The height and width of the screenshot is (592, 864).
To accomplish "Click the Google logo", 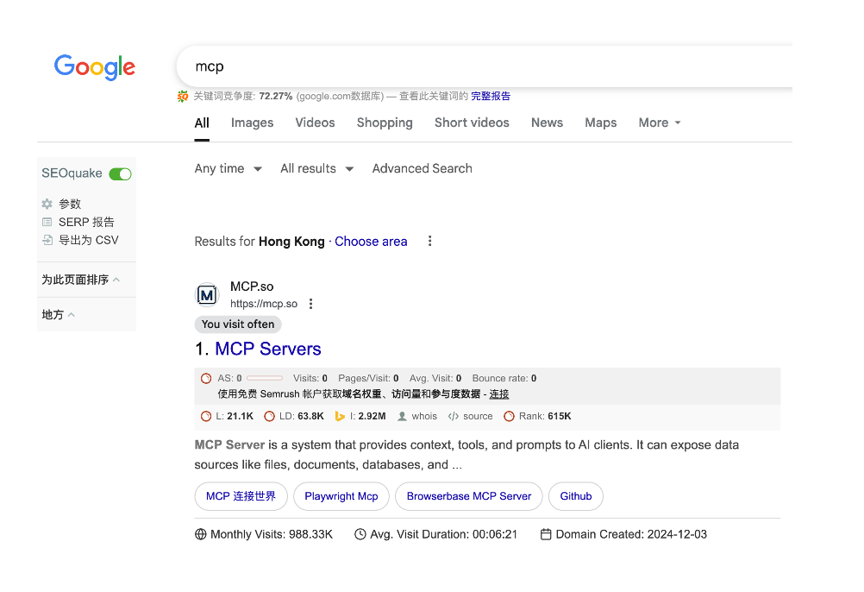I will [95, 67].
